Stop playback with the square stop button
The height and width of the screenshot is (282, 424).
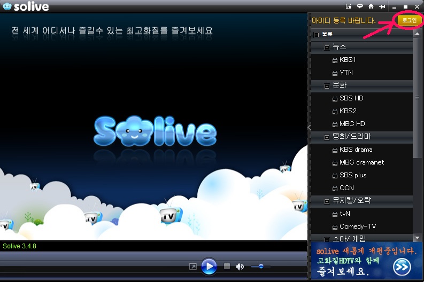pos(227,267)
